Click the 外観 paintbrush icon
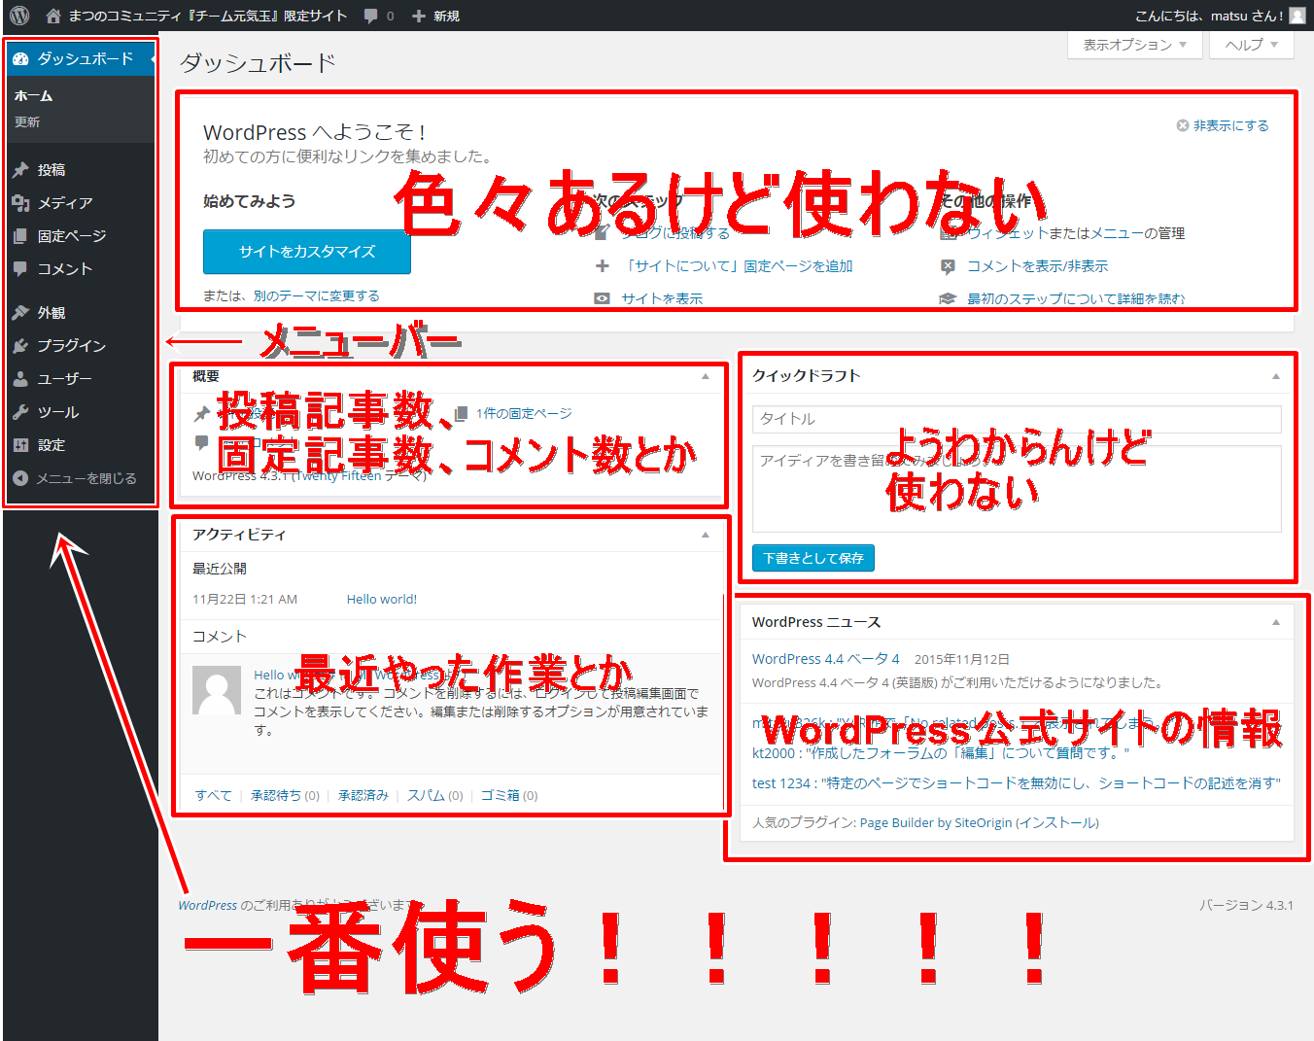 click(x=20, y=313)
